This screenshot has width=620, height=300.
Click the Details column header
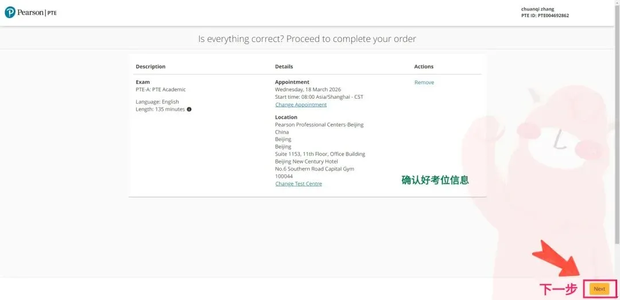pos(284,67)
